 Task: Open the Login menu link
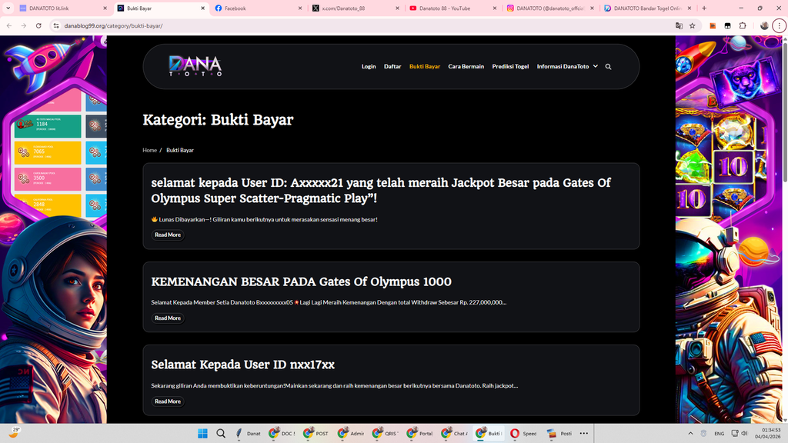(369, 66)
